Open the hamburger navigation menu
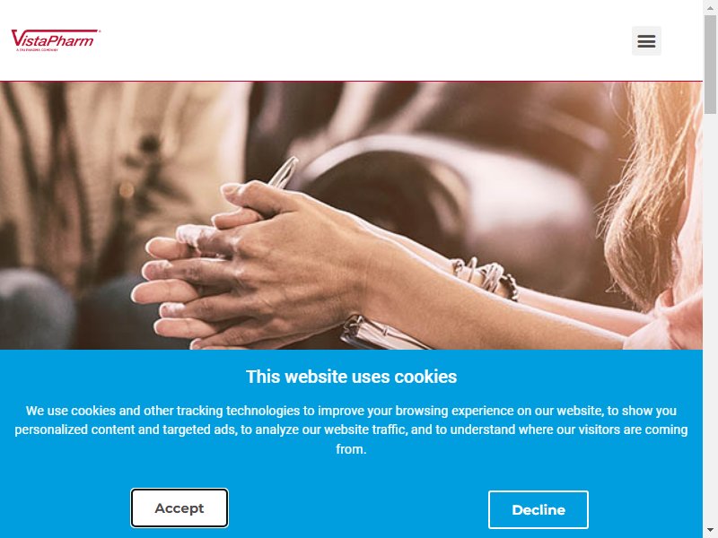 point(646,40)
